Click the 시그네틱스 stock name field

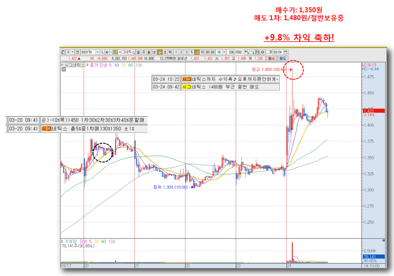127,52
